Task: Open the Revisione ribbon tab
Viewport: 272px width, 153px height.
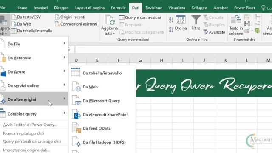Action: (x=154, y=8)
